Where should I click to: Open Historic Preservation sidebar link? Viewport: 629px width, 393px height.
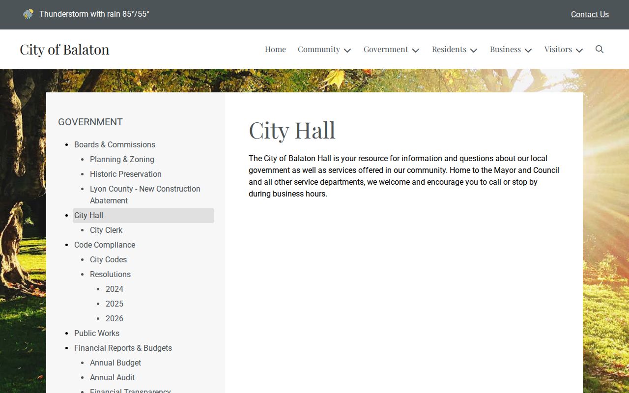click(126, 174)
